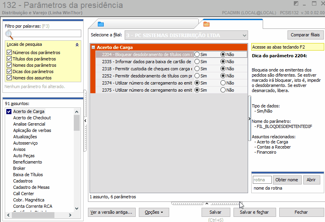Open the blue folder tab

(101, 24)
